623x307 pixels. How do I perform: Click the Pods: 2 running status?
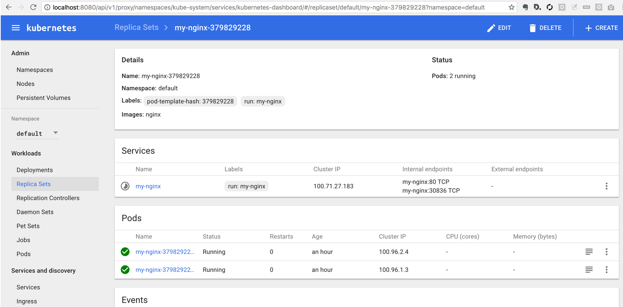tap(453, 76)
